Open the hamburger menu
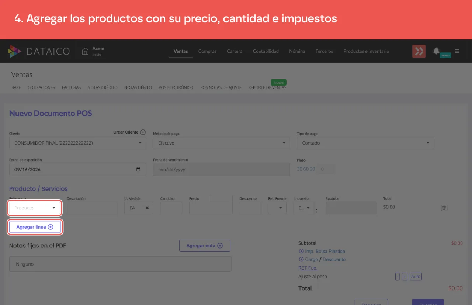Screen dimensions: 472x305 [x=457, y=51]
